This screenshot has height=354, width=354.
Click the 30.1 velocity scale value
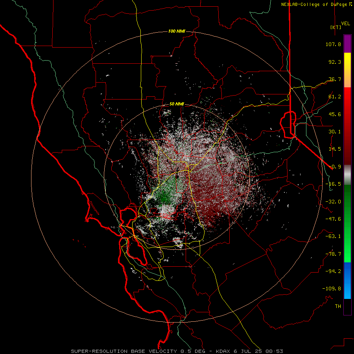click(x=335, y=132)
